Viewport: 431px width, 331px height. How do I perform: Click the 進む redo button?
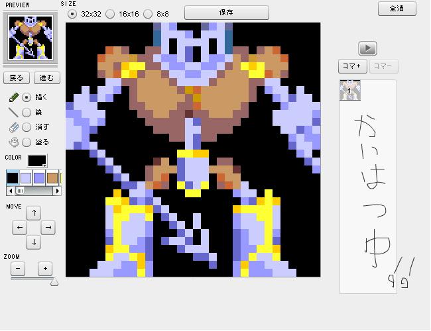click(46, 78)
